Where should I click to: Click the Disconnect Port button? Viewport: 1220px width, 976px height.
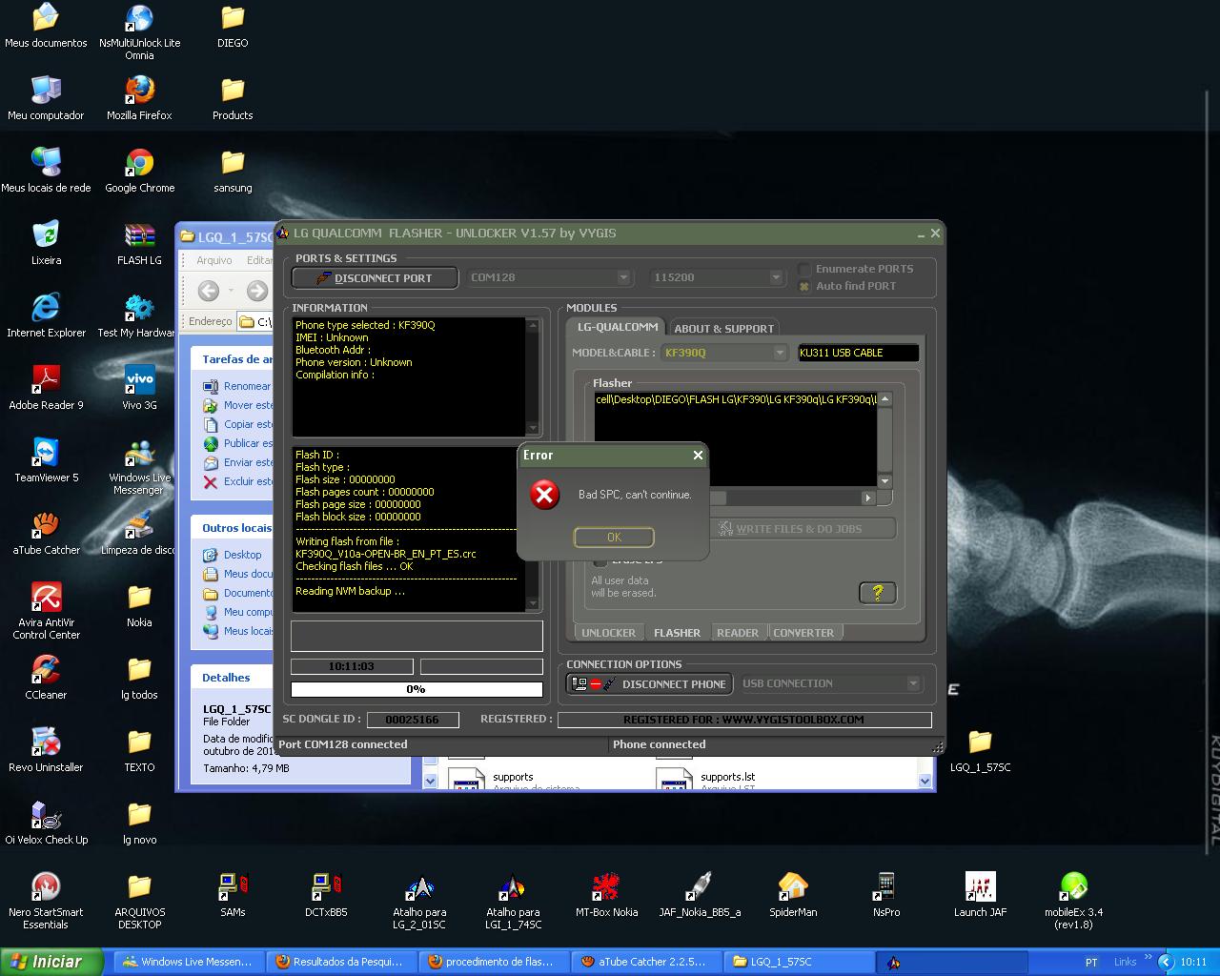pos(376,277)
